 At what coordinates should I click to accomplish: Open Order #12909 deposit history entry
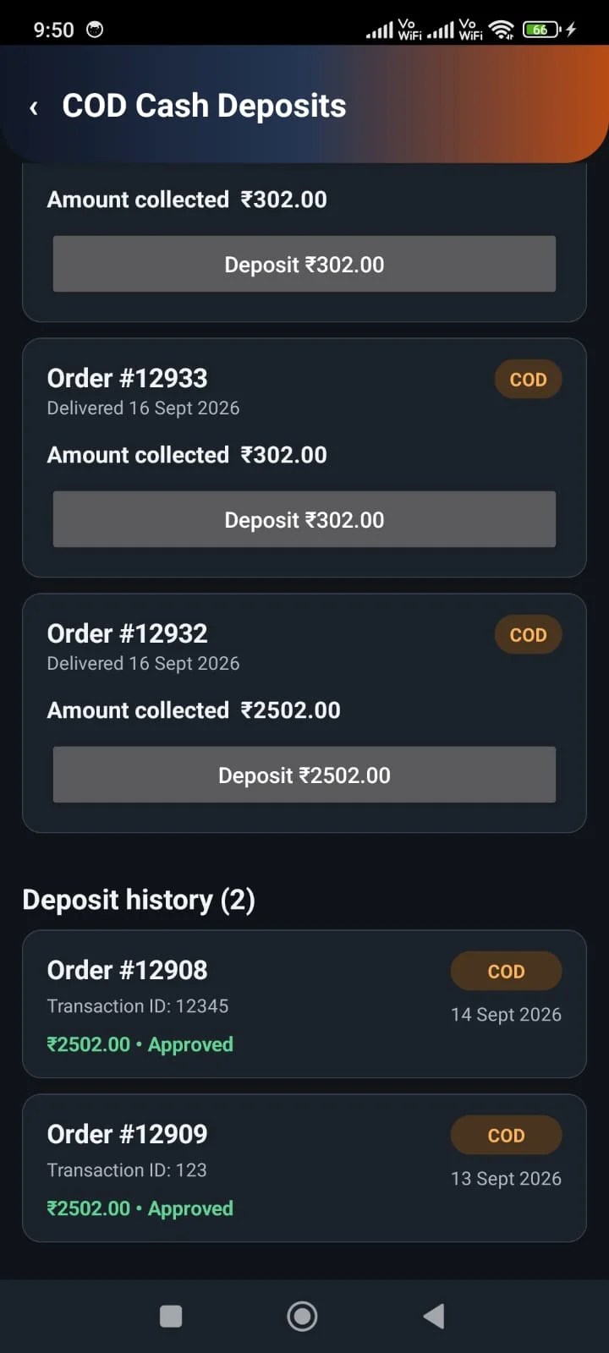(304, 1168)
